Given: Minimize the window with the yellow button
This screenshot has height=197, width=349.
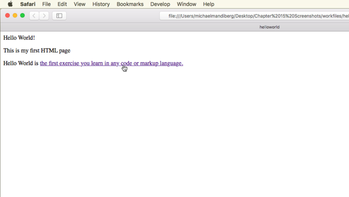Looking at the screenshot, I should (x=15, y=16).
